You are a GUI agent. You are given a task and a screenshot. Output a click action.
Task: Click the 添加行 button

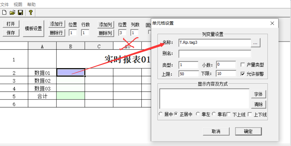point(56,24)
